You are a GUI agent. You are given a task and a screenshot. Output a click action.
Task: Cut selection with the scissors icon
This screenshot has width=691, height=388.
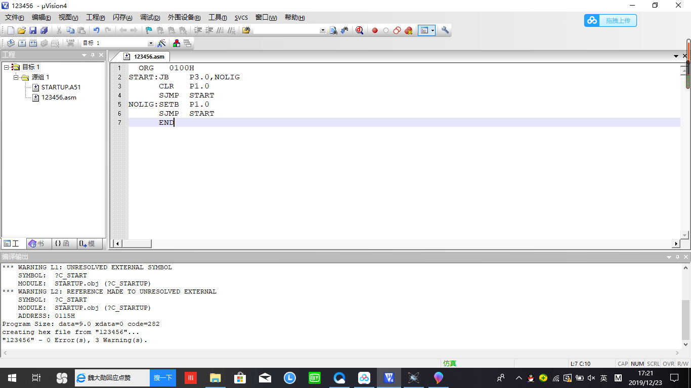click(59, 30)
